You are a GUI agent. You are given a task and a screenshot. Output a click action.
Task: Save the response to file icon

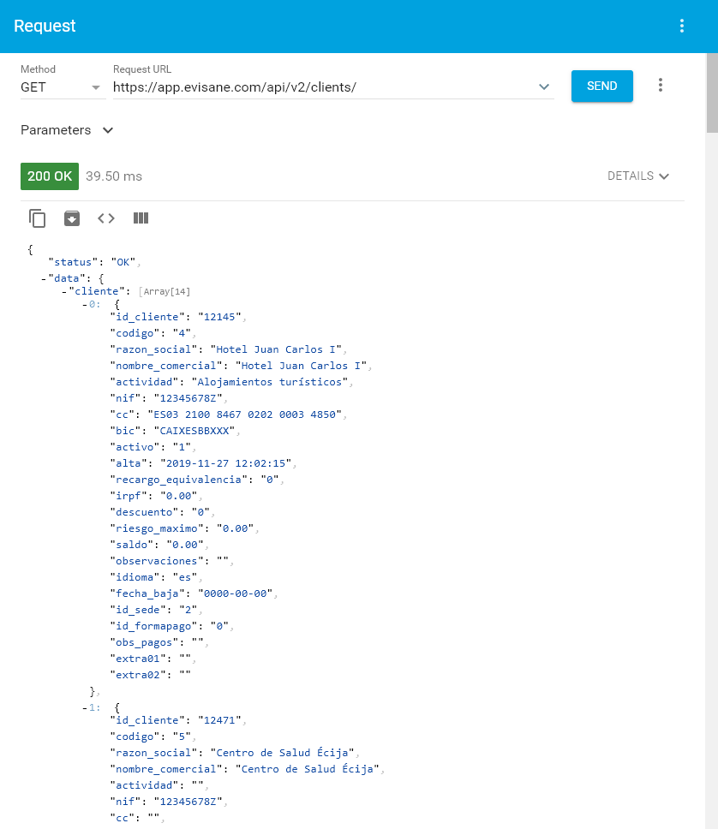tap(72, 218)
